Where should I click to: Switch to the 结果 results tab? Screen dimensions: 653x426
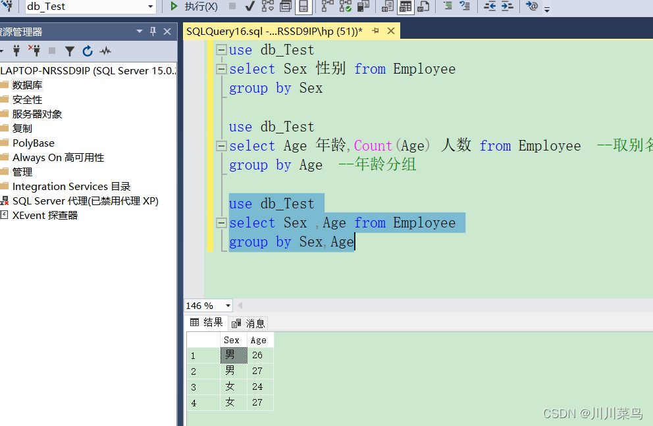tap(207, 322)
